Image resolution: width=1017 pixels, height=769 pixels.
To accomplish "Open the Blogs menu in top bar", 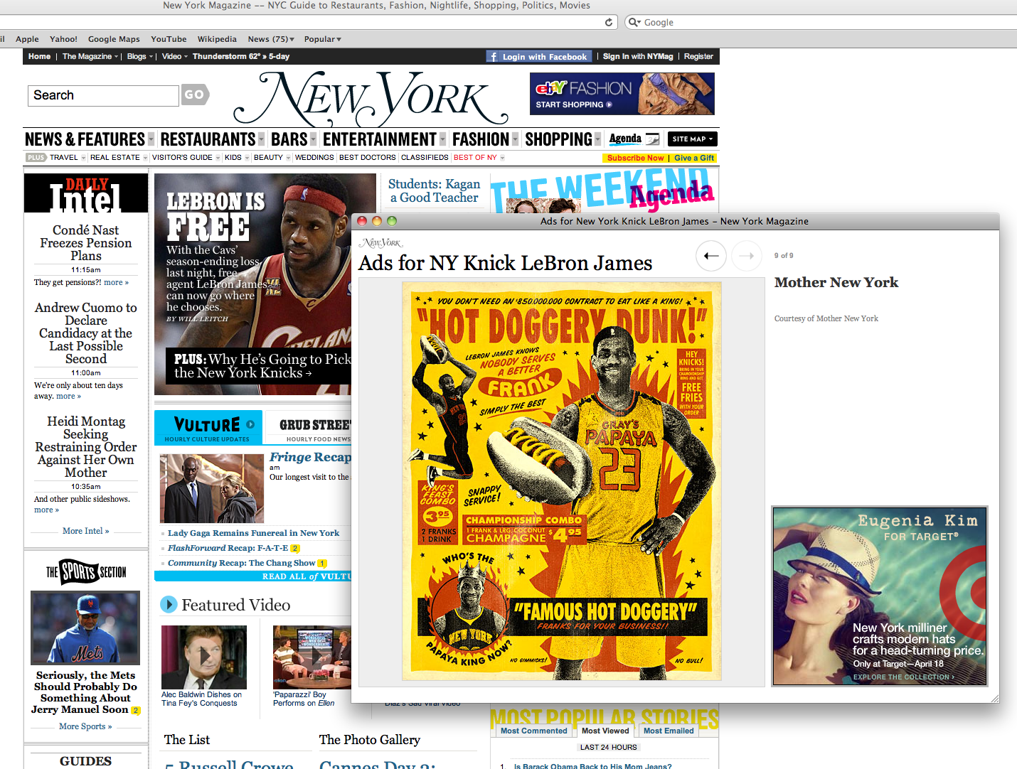I will [x=139, y=57].
